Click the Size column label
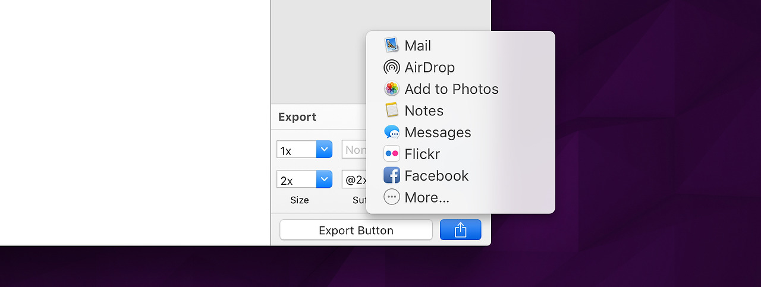The height and width of the screenshot is (287, 761). coord(300,200)
